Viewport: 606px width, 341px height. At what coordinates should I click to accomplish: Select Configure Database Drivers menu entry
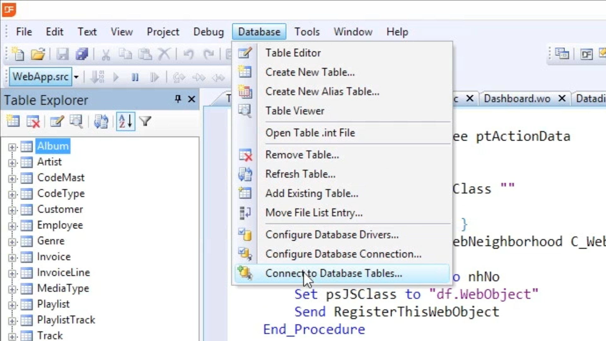point(332,235)
